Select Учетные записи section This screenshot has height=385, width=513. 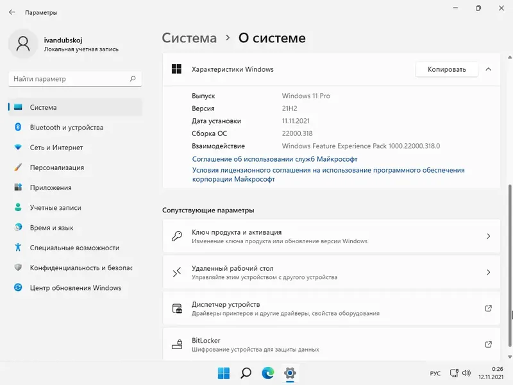[60, 207]
